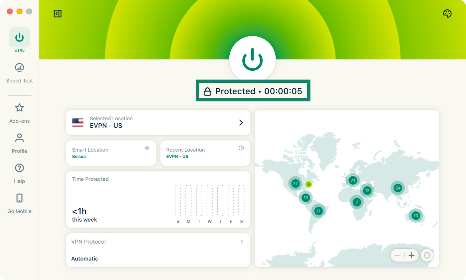Select the 11 server cluster on map
466x280 pixels.
[318, 211]
